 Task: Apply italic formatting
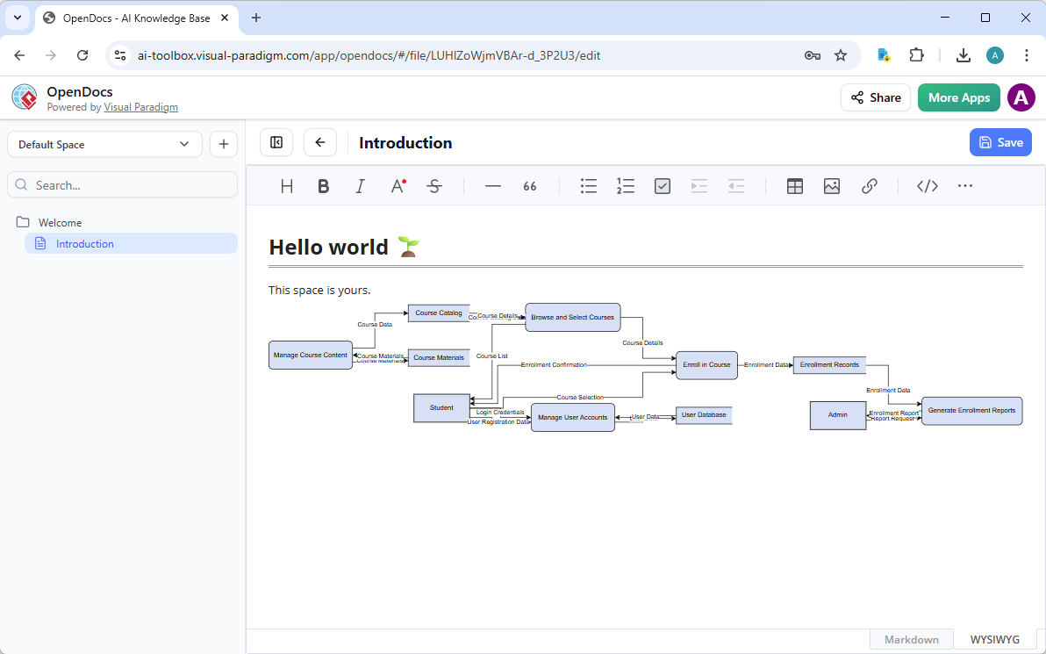point(360,185)
